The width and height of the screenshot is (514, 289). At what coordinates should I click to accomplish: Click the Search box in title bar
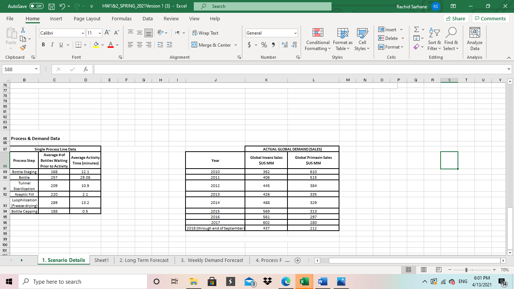(263, 6)
